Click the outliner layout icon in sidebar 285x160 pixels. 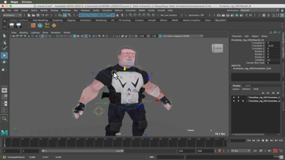(4, 110)
